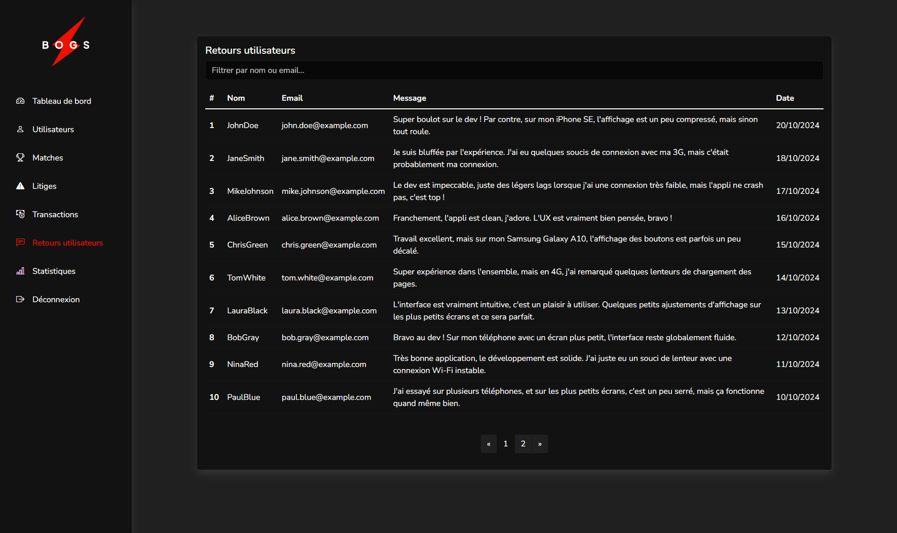Go to pagination page 2
This screenshot has height=533, width=897.
pyautogui.click(x=523, y=444)
